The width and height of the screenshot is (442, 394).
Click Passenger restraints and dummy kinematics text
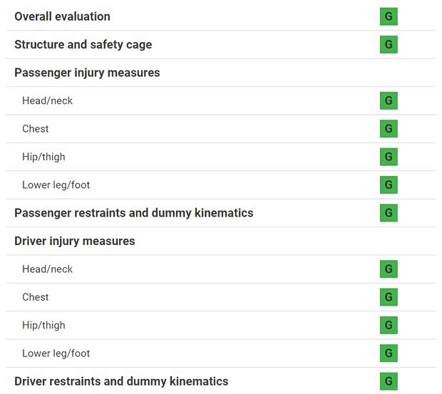tap(133, 213)
